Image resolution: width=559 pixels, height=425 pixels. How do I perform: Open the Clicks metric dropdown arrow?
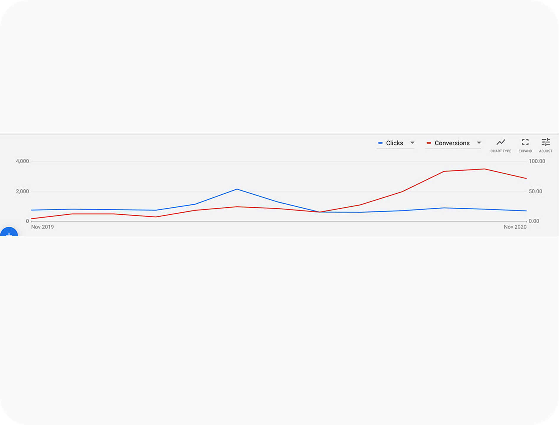(x=412, y=143)
